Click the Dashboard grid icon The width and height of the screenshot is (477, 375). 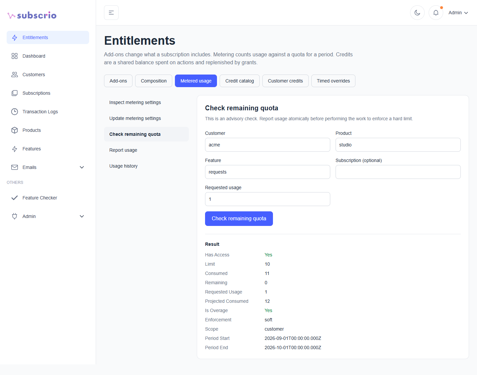coord(15,56)
